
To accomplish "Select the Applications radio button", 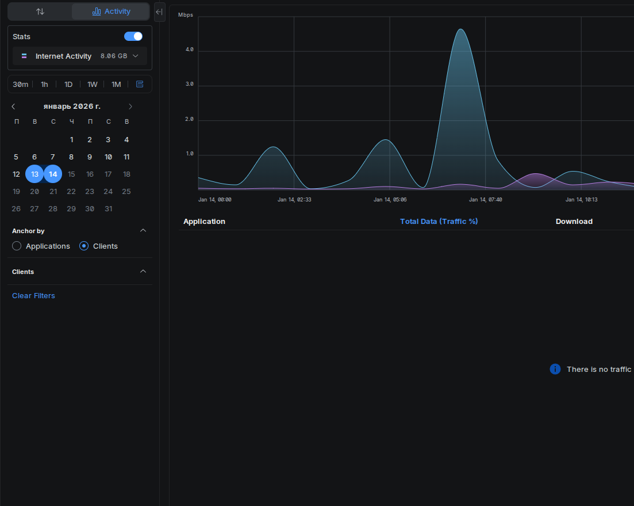I will pos(17,246).
